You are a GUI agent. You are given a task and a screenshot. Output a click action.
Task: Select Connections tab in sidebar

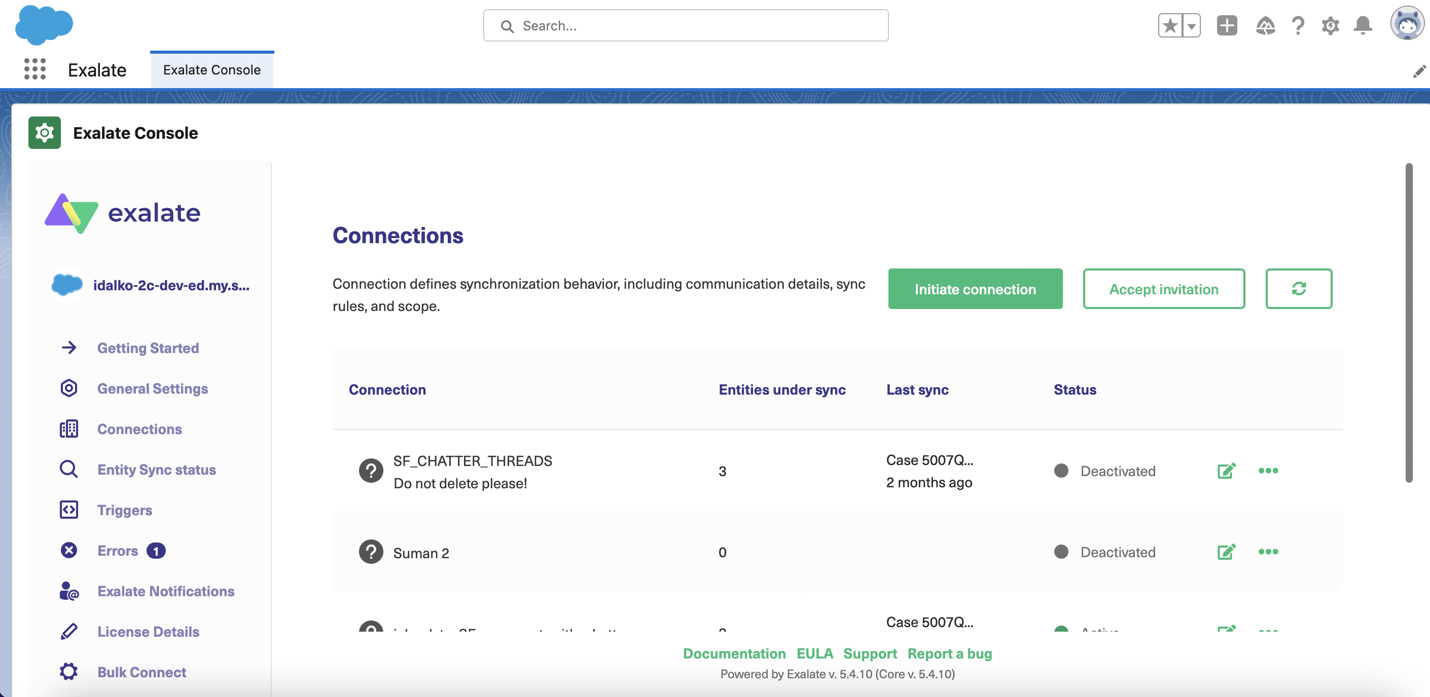(138, 428)
